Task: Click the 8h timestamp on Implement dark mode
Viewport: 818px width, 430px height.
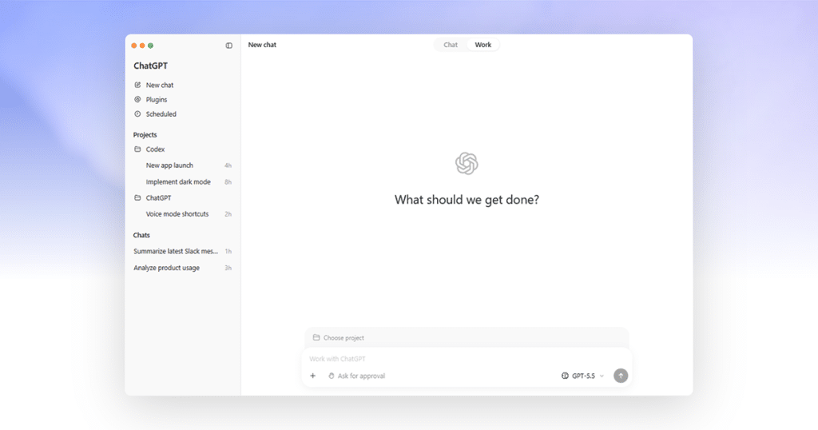Action: pyautogui.click(x=228, y=182)
